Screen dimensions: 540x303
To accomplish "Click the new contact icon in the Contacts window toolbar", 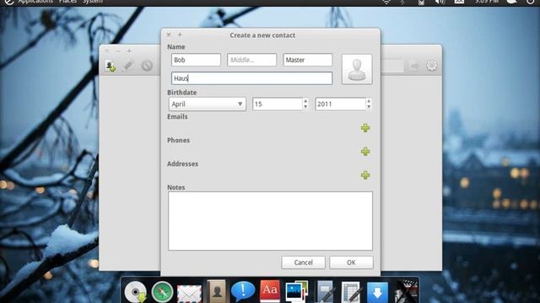I will pos(111,66).
